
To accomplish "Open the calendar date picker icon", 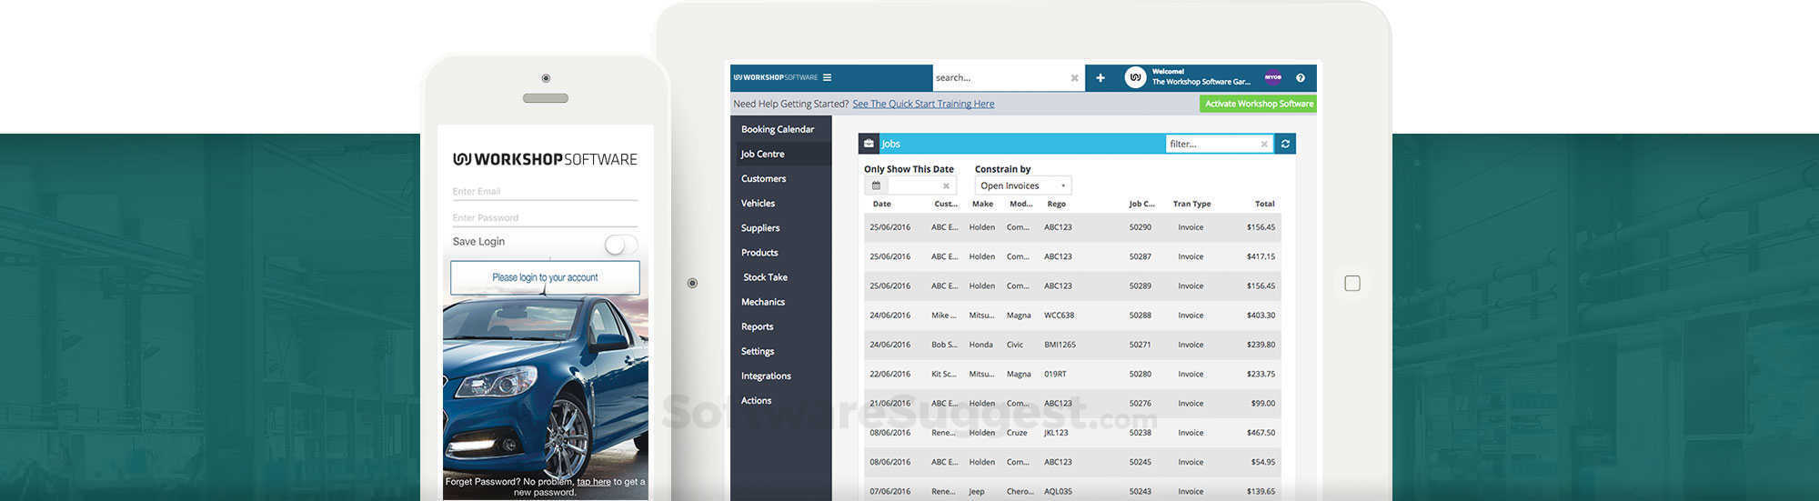I will (876, 185).
